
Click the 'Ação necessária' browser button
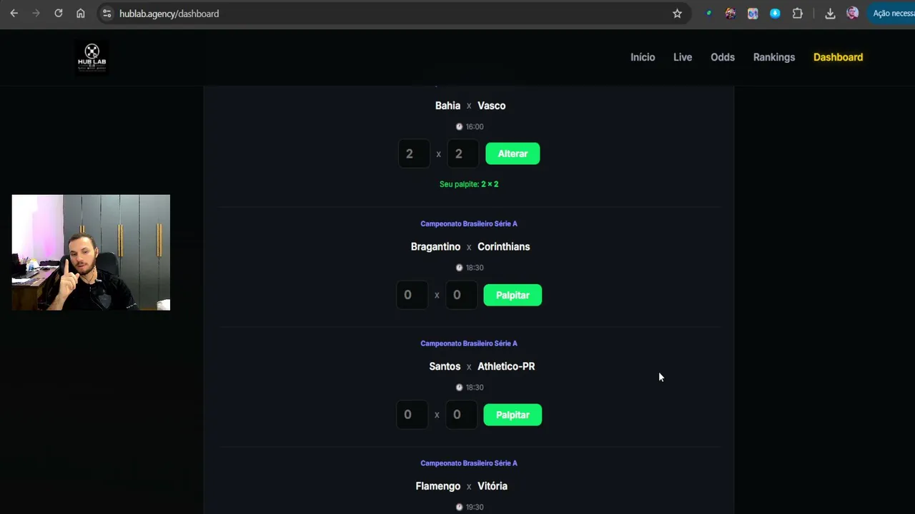(890, 14)
